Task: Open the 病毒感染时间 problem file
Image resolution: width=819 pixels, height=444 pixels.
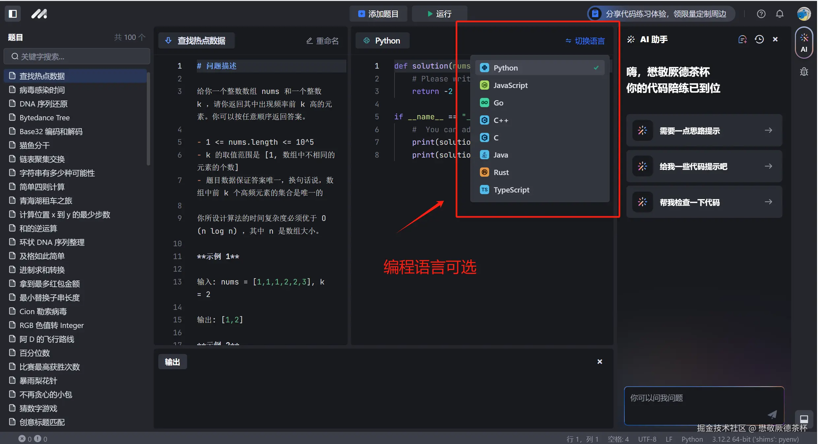Action: click(x=42, y=90)
